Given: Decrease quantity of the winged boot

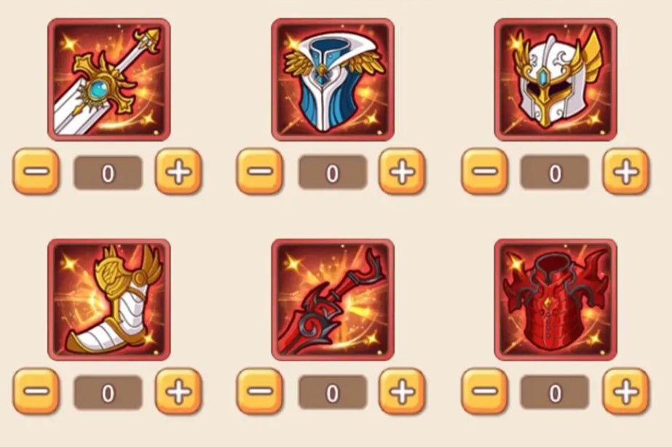Looking at the screenshot, I should point(36,391).
